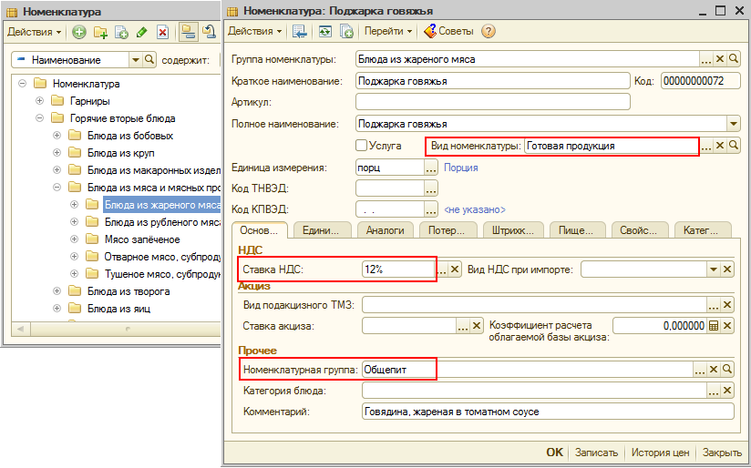This screenshot has width=751, height=468.
Task: Open the Перейти menu
Action: pyautogui.click(x=388, y=31)
